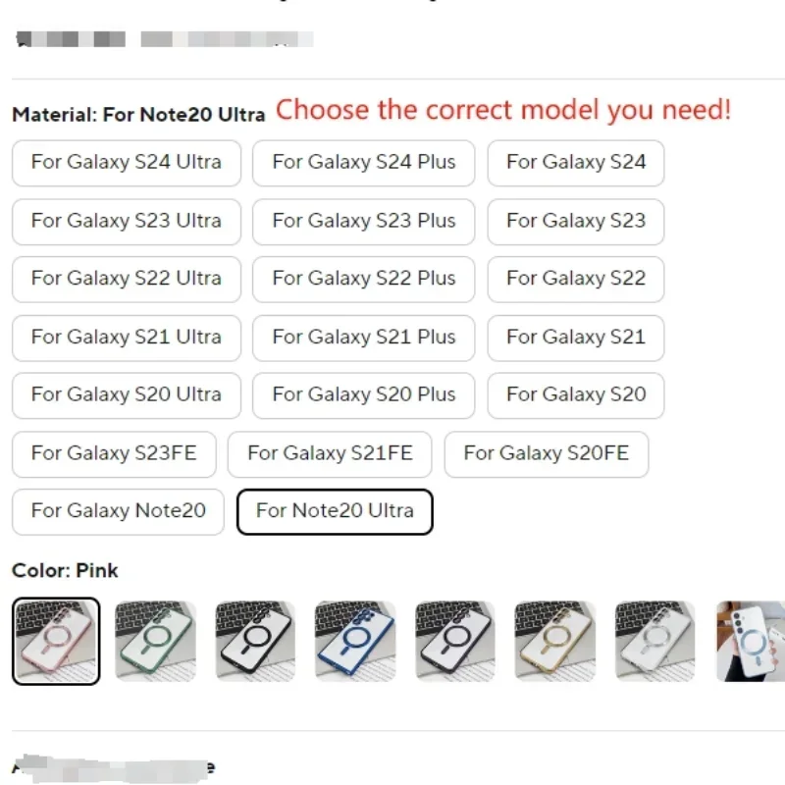
Task: Pick For Galaxy S23 Ultra model
Action: click(x=127, y=221)
